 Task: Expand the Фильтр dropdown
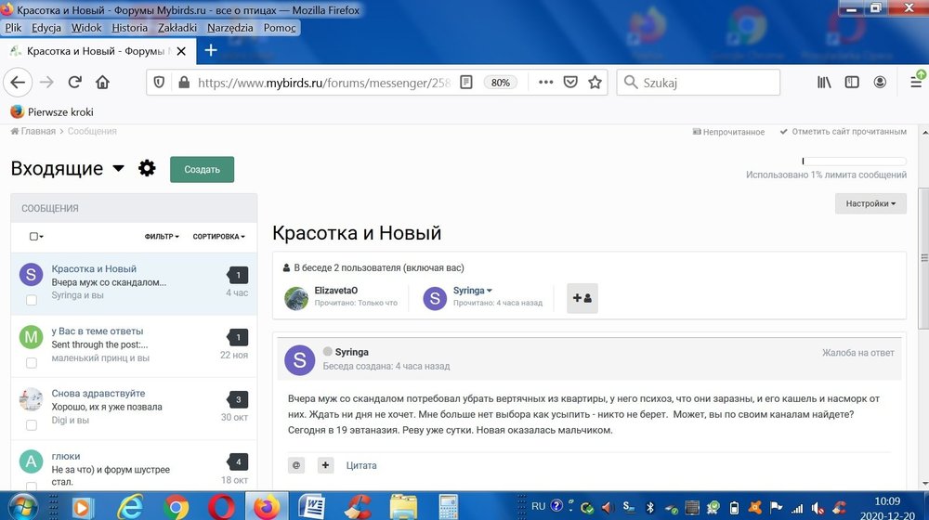pos(162,237)
